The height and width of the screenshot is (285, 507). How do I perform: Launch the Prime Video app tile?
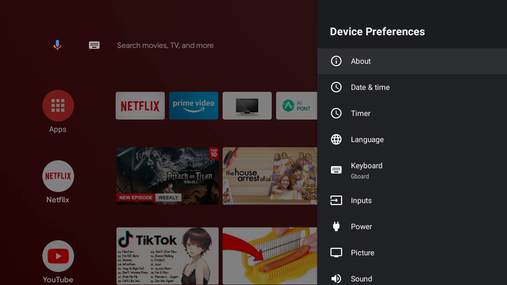pos(194,106)
